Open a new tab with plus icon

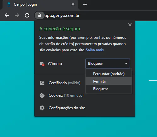point(85,4)
